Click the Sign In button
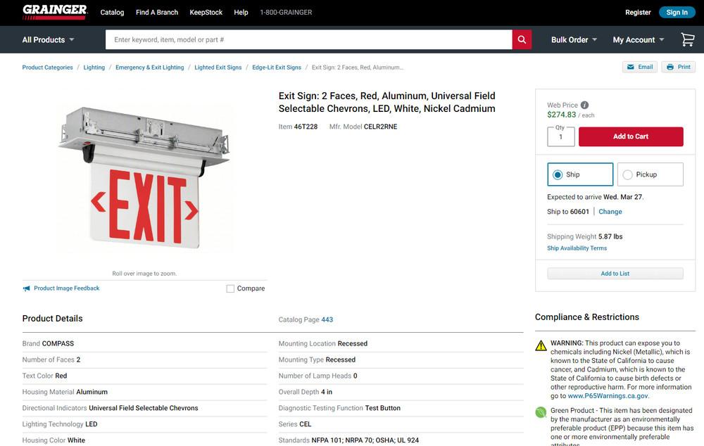 point(677,12)
